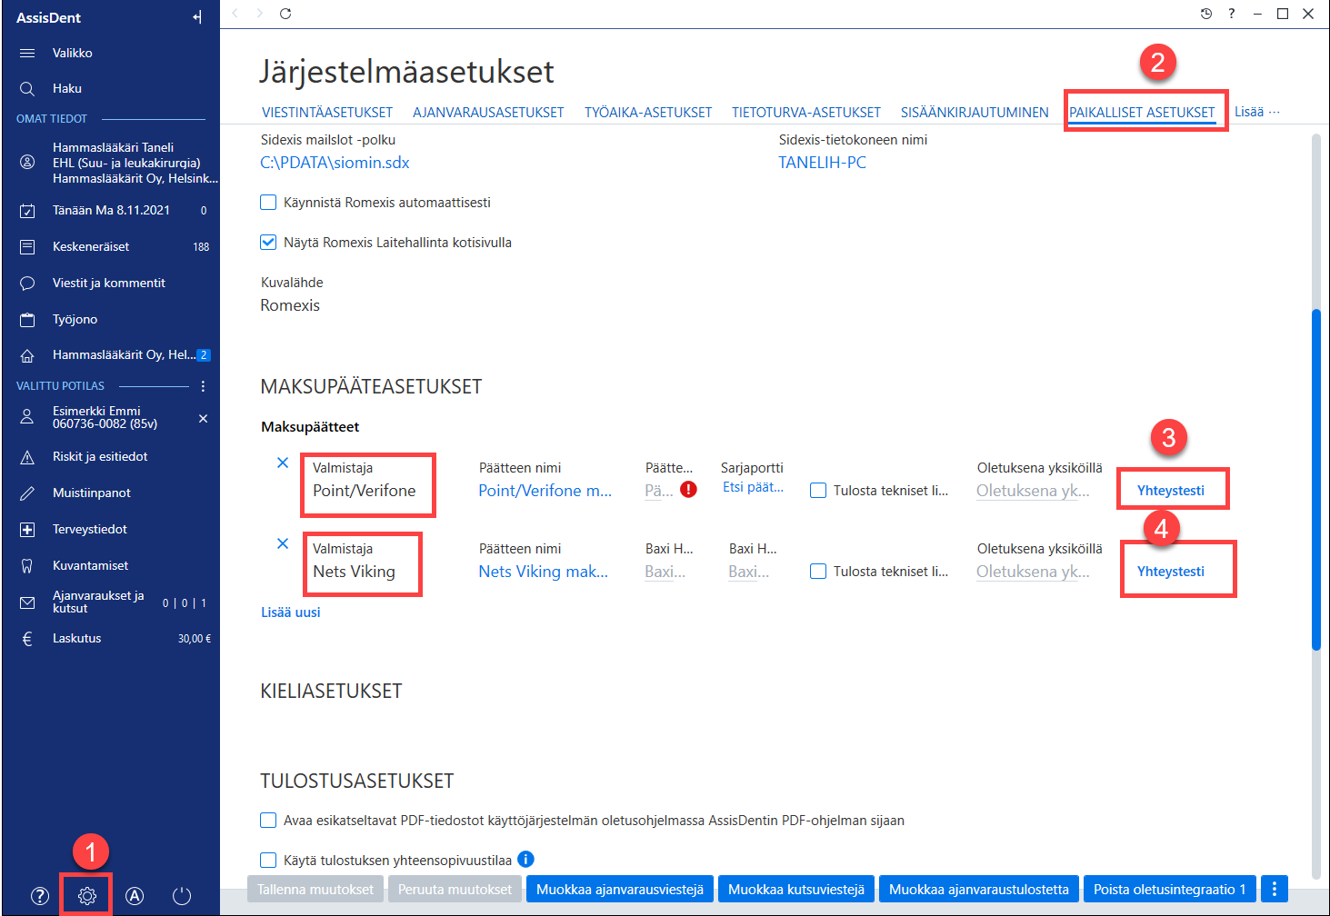
Task: Open the history clock icon
Action: (1206, 14)
